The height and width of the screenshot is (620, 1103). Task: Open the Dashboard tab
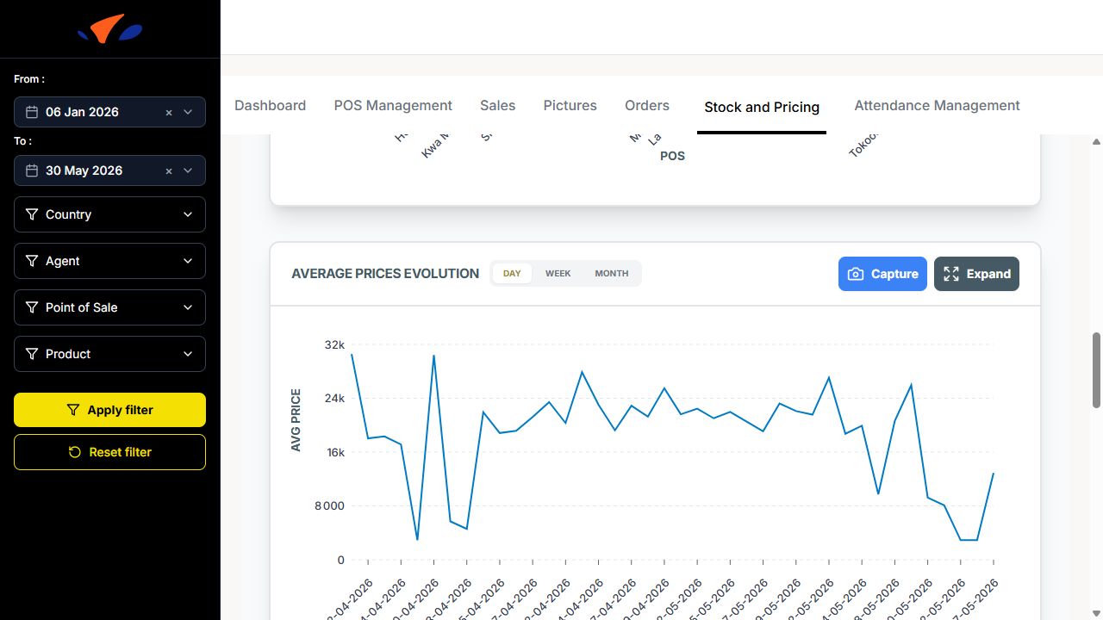270,105
